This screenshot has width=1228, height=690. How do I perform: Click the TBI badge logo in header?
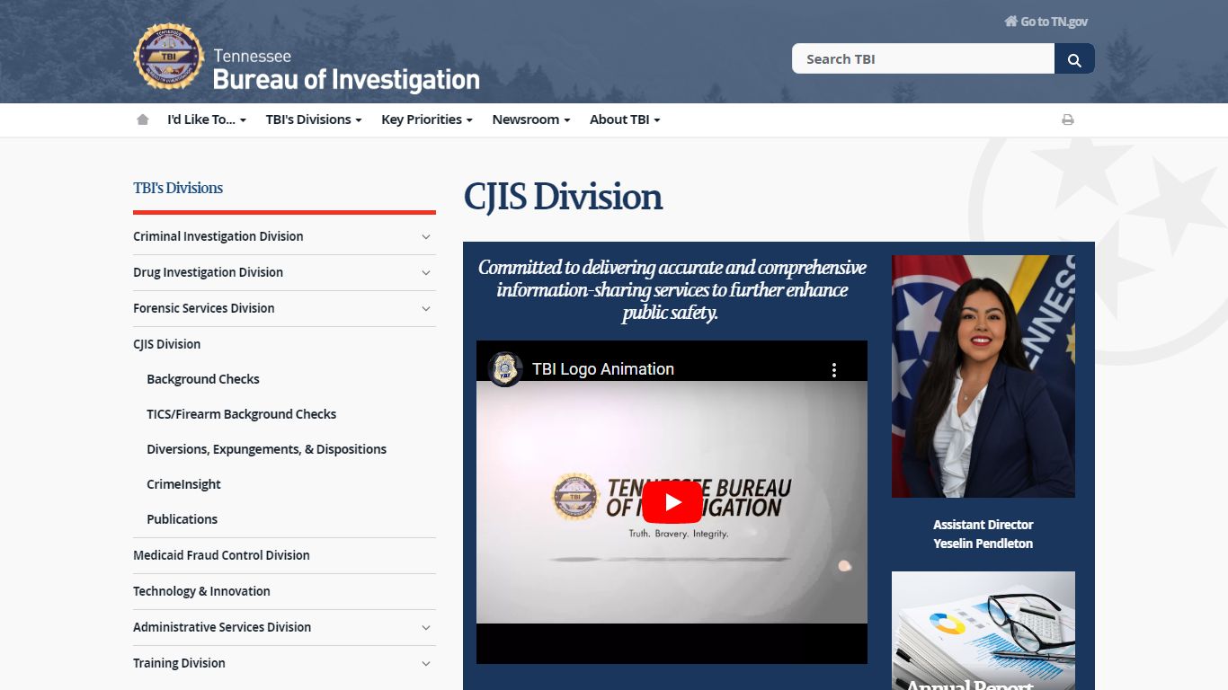168,57
